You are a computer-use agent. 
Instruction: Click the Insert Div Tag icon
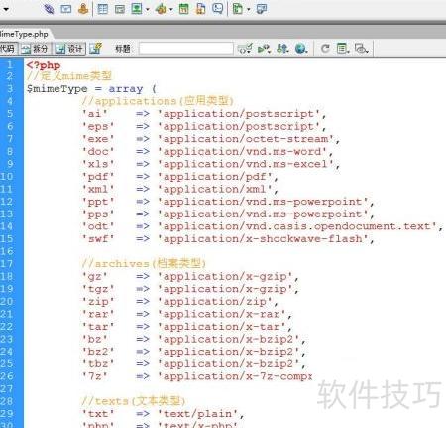[120, 9]
